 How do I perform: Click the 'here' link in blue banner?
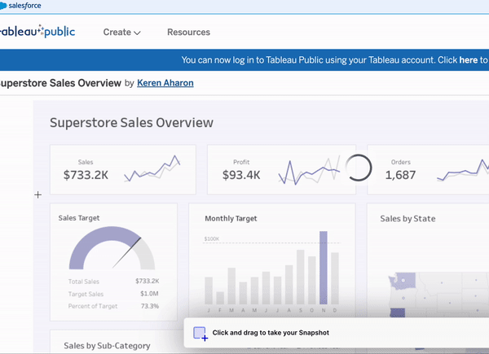point(468,59)
